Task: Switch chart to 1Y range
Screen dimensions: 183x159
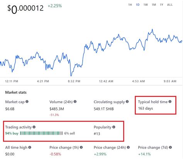Action: pos(161,5)
